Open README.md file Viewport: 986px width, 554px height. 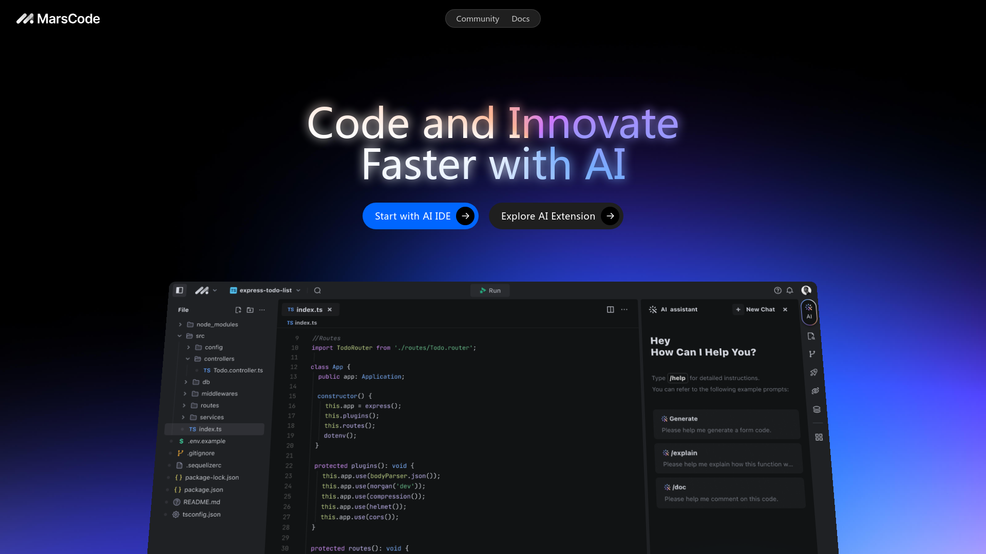(197, 502)
